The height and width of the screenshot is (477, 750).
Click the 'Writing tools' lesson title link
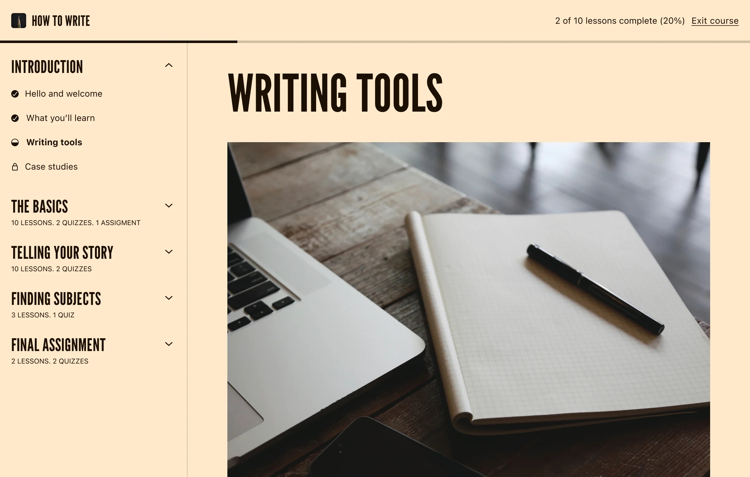[x=54, y=142]
